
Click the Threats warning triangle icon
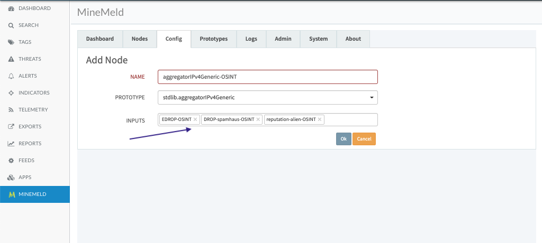[x=11, y=59]
